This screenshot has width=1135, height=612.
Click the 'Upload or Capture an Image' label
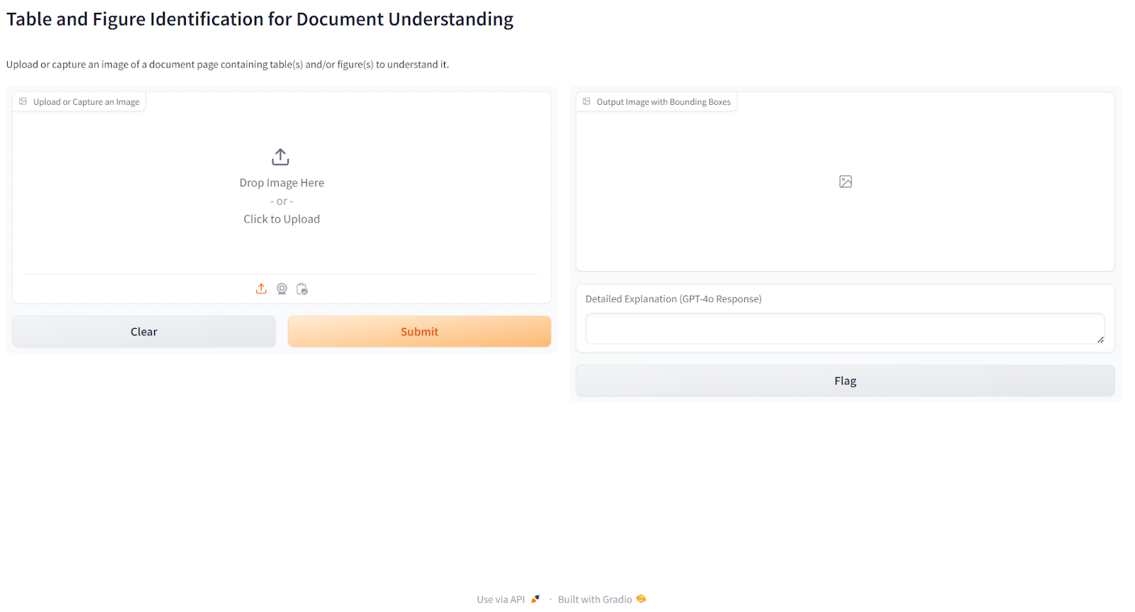[86, 102]
